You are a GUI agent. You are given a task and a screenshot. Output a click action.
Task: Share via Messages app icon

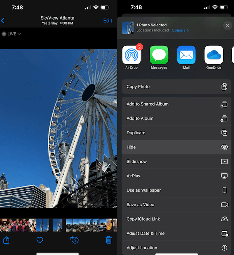tap(159, 55)
